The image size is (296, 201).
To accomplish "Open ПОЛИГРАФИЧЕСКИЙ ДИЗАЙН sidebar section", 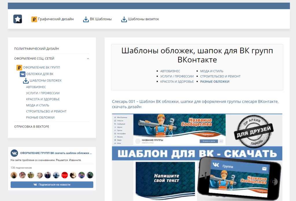I will tap(37, 49).
